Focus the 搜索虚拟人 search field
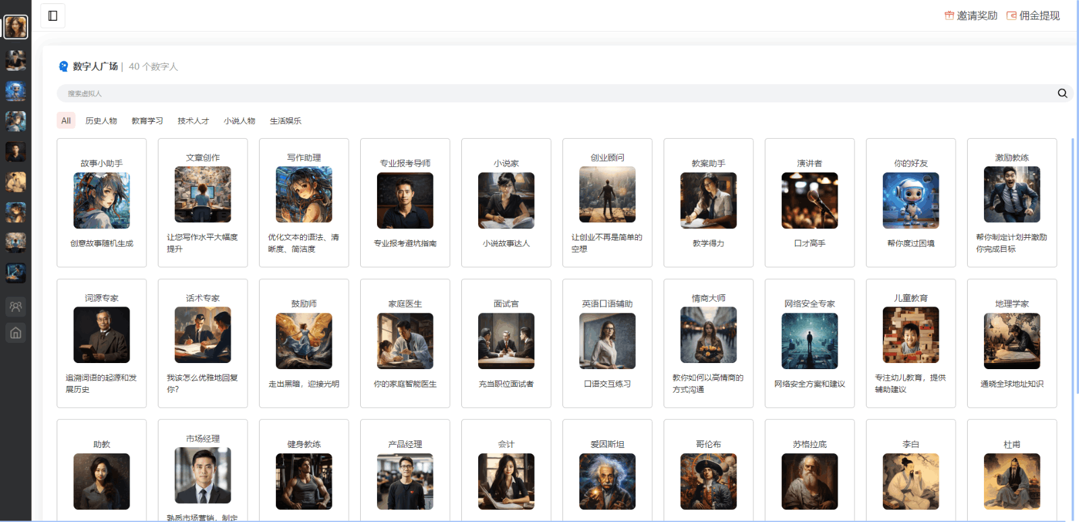 [x=539, y=93]
